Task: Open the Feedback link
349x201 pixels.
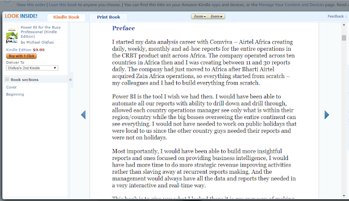Action: click(x=335, y=16)
